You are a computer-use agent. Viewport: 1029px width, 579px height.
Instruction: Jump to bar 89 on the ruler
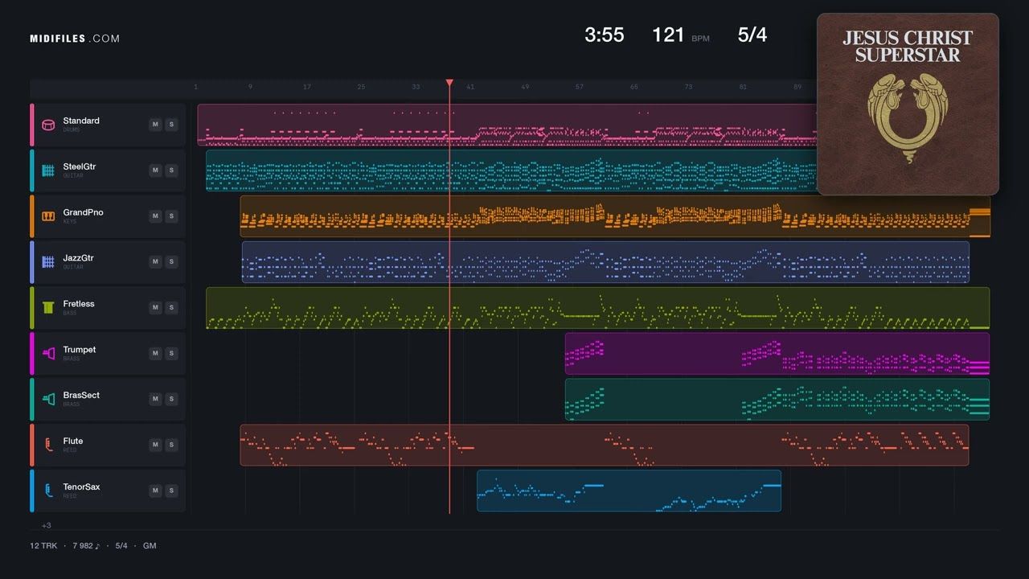point(797,87)
